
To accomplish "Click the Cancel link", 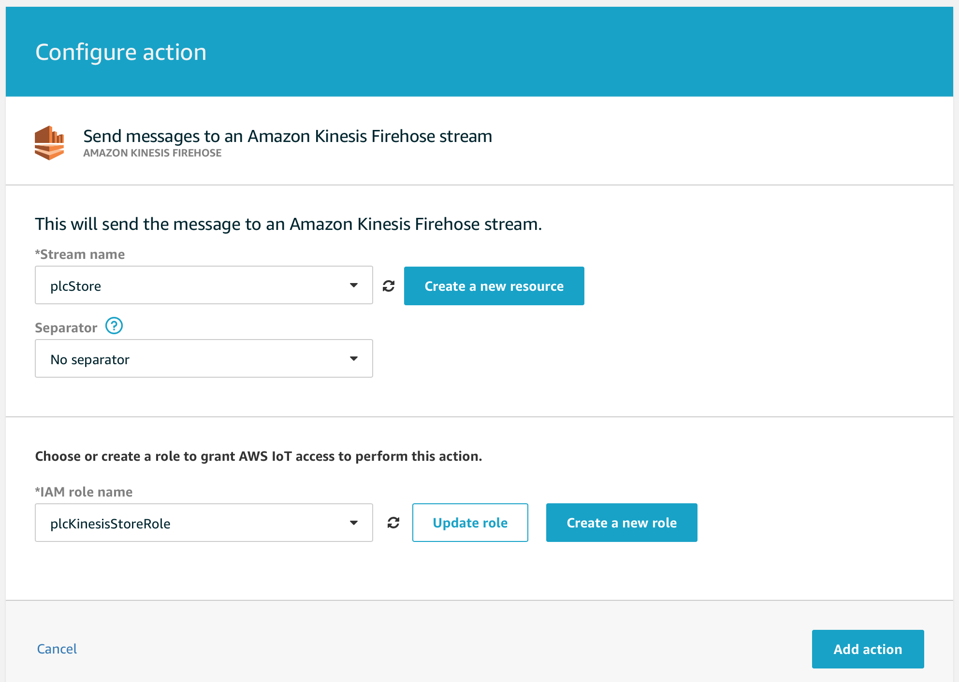I will click(57, 649).
